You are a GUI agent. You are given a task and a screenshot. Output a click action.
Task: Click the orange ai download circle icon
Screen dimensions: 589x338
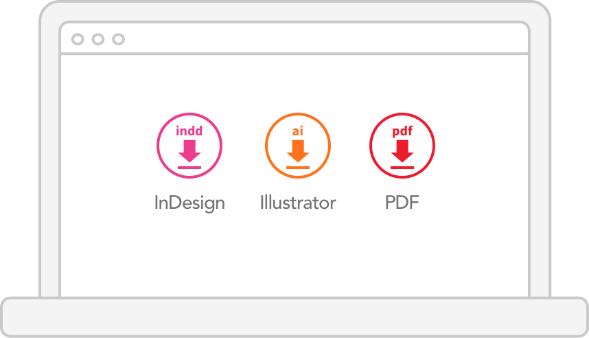(x=298, y=146)
